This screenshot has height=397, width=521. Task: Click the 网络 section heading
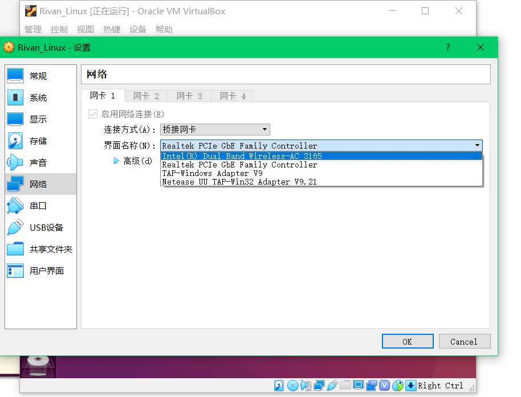(97, 74)
